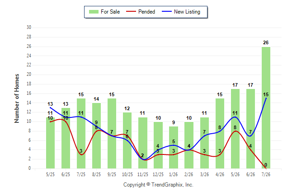This screenshot has height=196, width=292.
Task: Click the 1/26 bar labeled 9
Action: 174,147
